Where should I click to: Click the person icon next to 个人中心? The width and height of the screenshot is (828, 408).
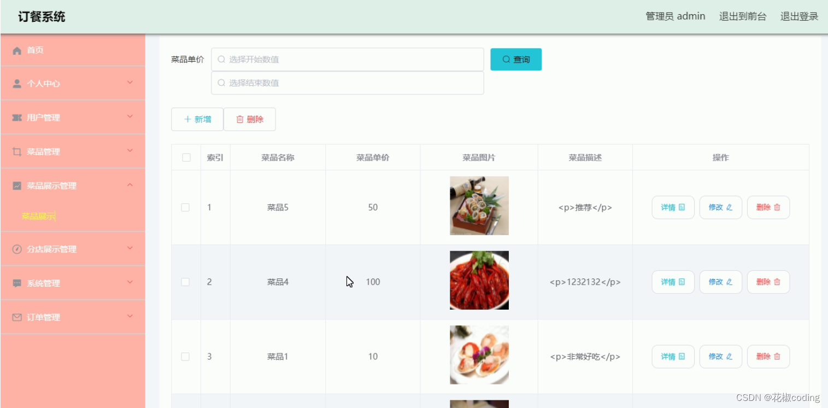16,84
